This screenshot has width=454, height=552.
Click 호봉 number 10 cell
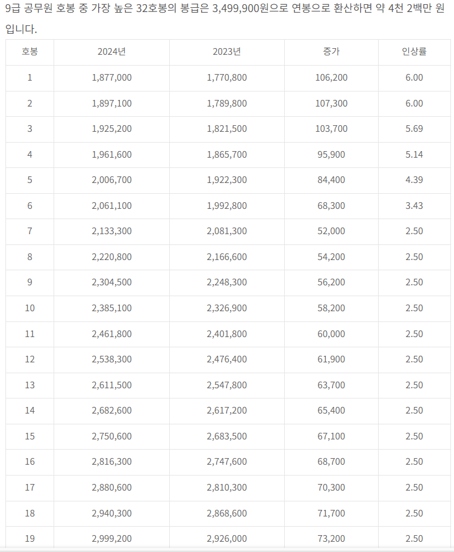point(30,308)
